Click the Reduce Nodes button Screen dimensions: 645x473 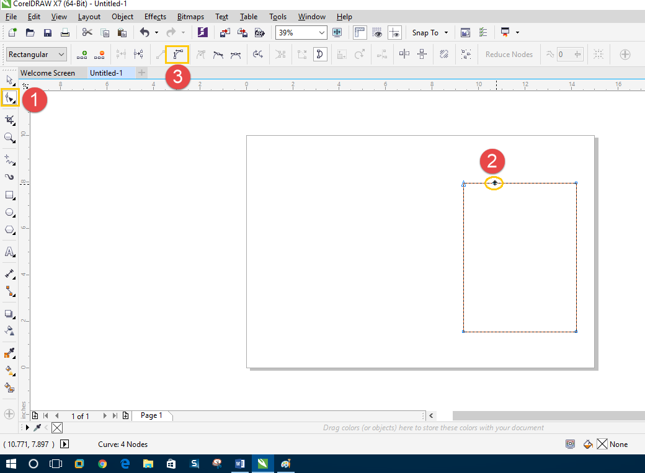pyautogui.click(x=509, y=54)
